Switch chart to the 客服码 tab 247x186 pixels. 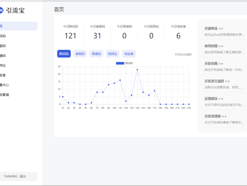click(x=80, y=54)
